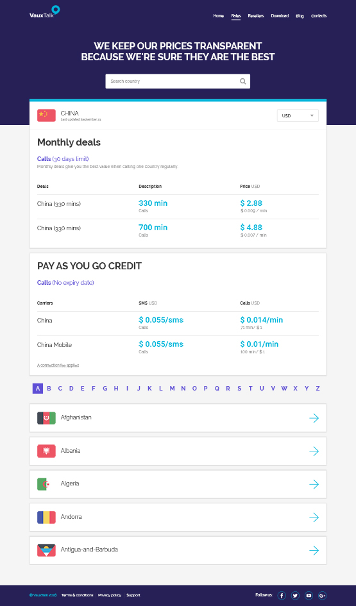Open Albania rates via arrow icon
This screenshot has height=606, width=356.
point(314,451)
